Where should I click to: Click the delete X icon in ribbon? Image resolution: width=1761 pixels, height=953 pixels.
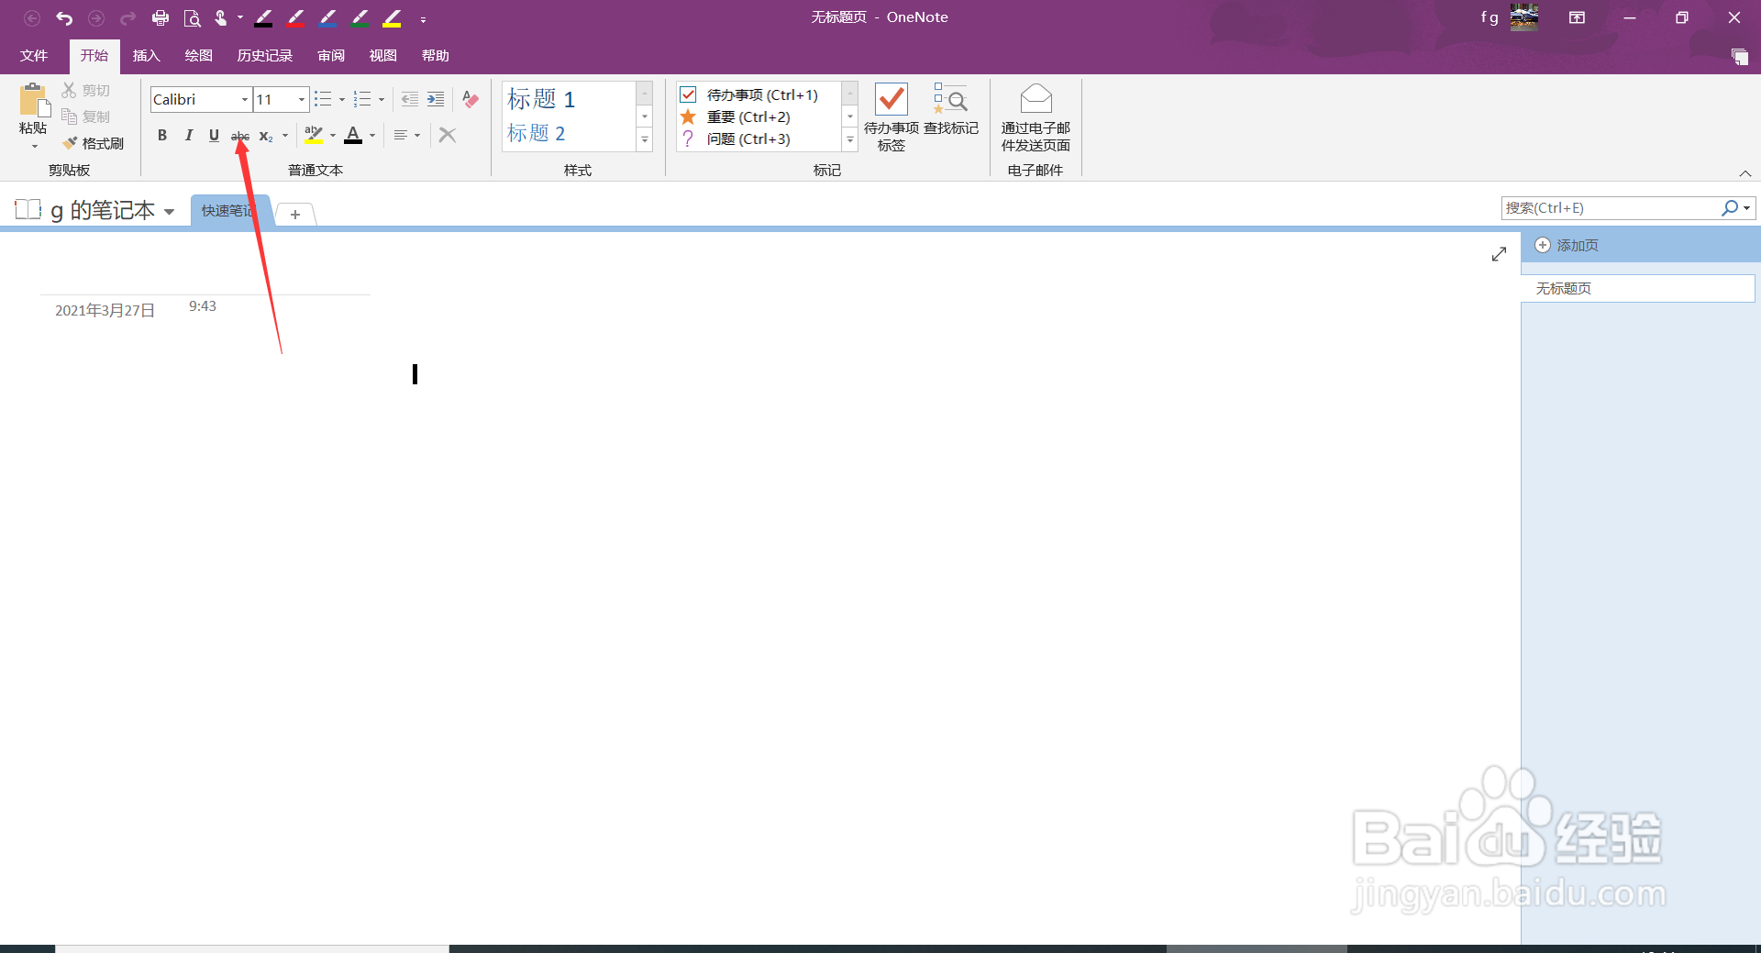[448, 135]
